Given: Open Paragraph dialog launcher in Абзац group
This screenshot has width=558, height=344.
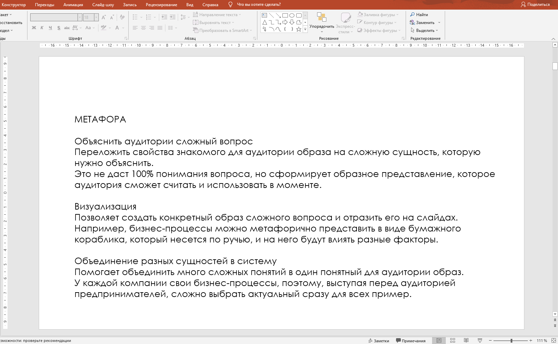Looking at the screenshot, I should point(255,38).
